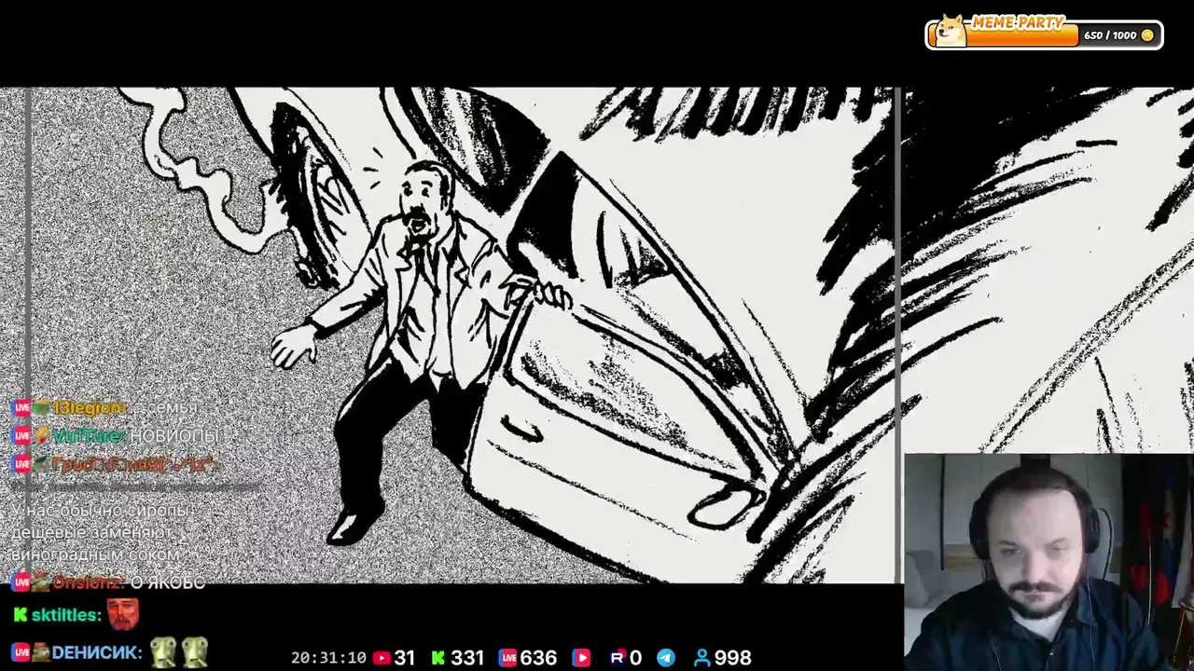
Task: Click the Doge icon on Meme Party bar
Action: (x=951, y=31)
